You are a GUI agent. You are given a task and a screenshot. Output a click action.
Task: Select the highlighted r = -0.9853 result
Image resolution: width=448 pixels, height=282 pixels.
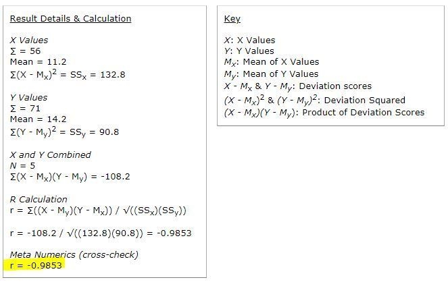[x=36, y=265]
